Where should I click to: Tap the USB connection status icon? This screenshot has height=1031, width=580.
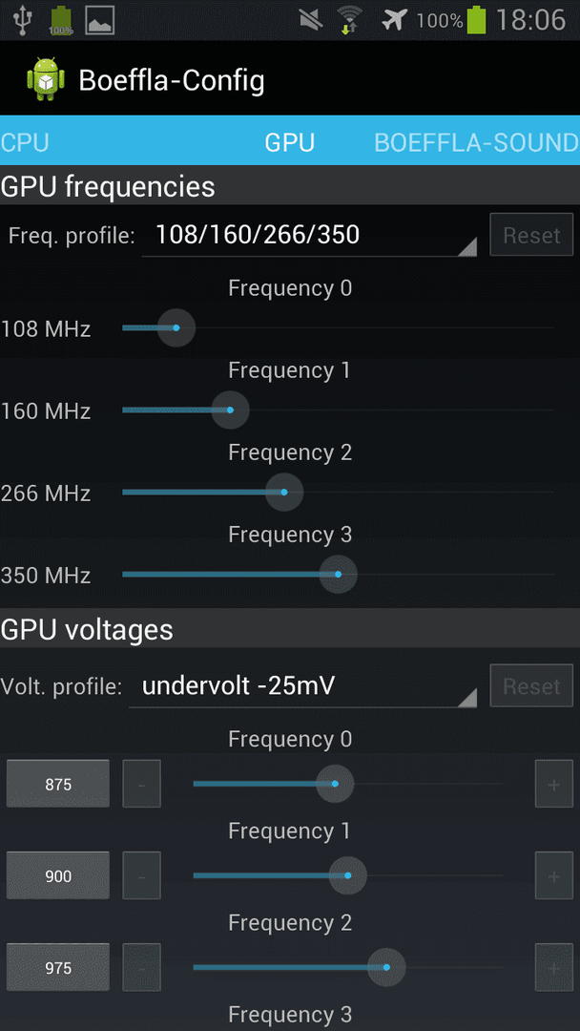pos(22,20)
